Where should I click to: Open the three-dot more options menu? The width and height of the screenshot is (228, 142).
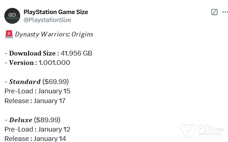[225, 12]
